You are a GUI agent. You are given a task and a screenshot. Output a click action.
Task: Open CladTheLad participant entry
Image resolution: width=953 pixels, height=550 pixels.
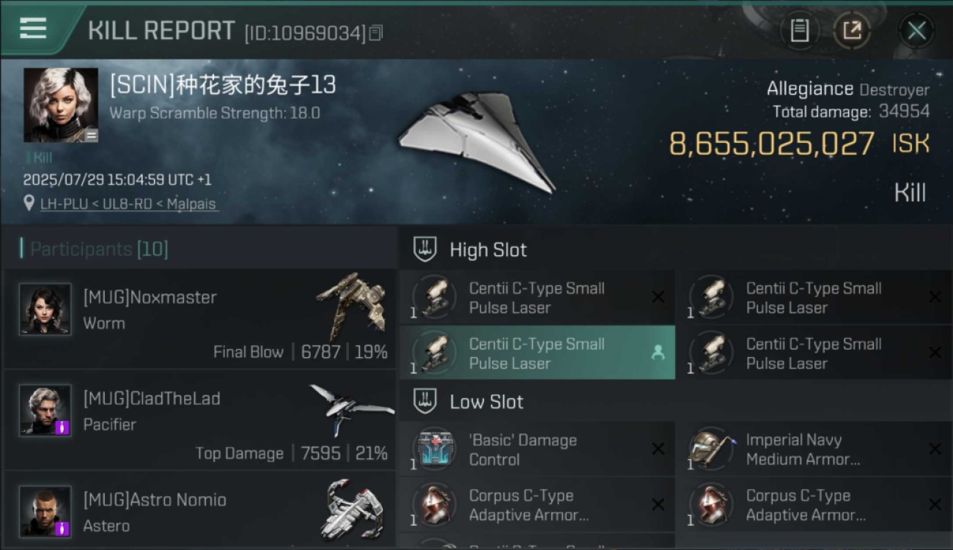(x=199, y=421)
